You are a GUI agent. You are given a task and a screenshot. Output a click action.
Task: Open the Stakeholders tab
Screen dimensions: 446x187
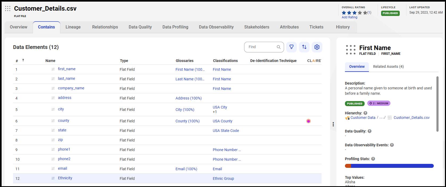257,27
